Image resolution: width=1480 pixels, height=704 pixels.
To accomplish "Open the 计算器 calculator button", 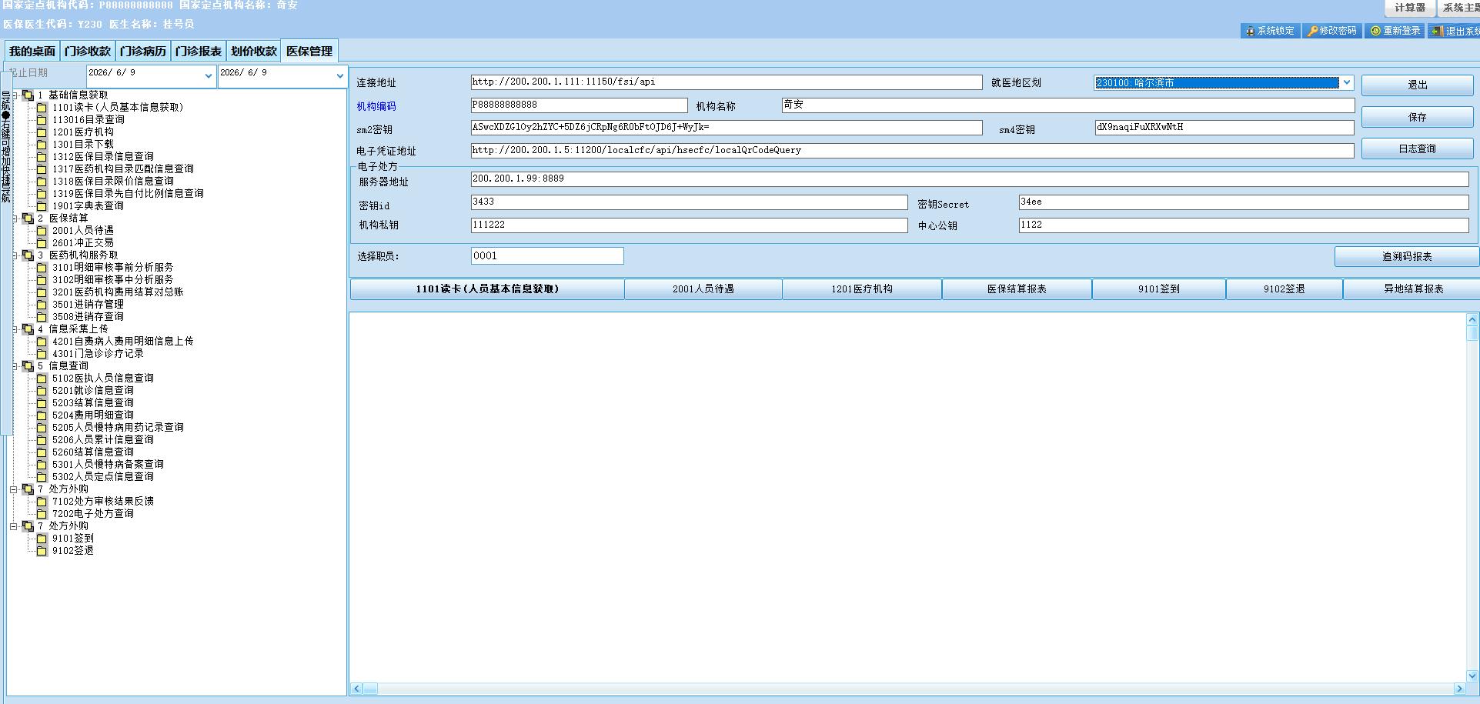I will (x=1410, y=8).
